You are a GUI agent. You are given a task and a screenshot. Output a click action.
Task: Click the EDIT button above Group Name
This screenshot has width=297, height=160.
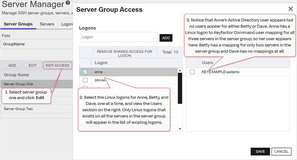click(33, 65)
